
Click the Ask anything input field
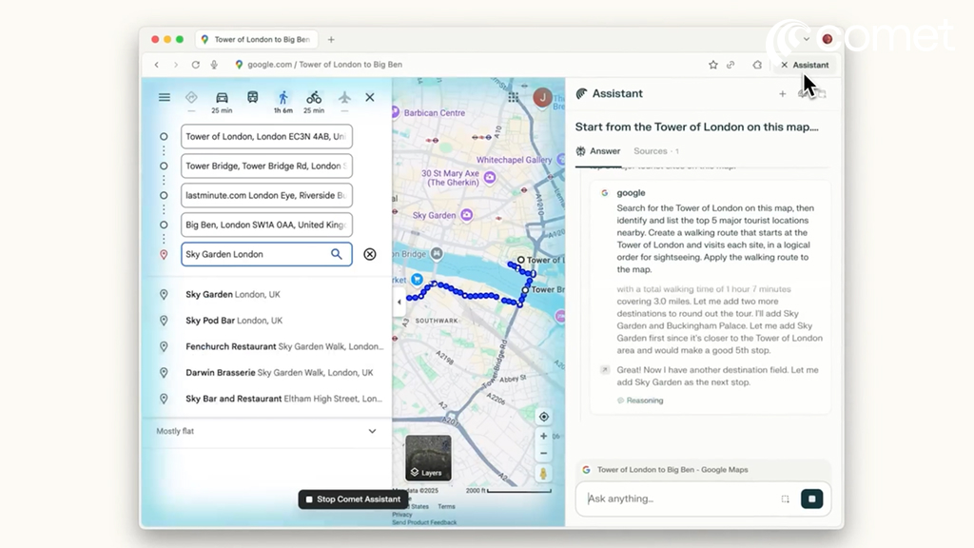[680, 499]
